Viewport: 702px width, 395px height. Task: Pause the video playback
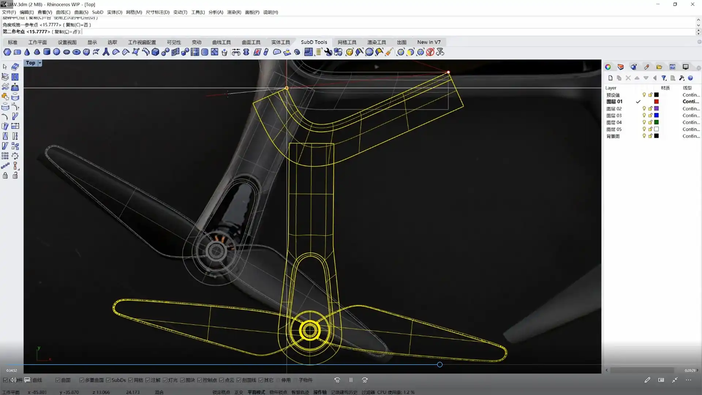(351, 380)
